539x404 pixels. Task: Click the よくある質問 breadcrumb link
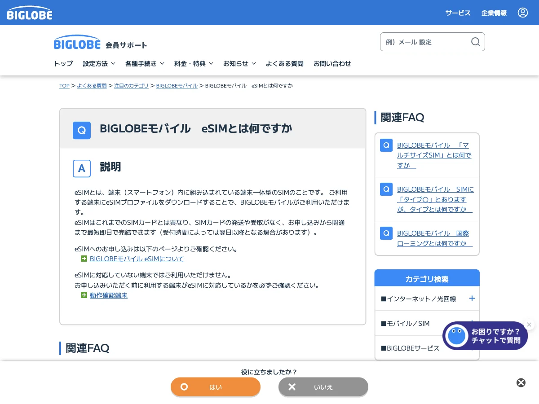(x=92, y=85)
